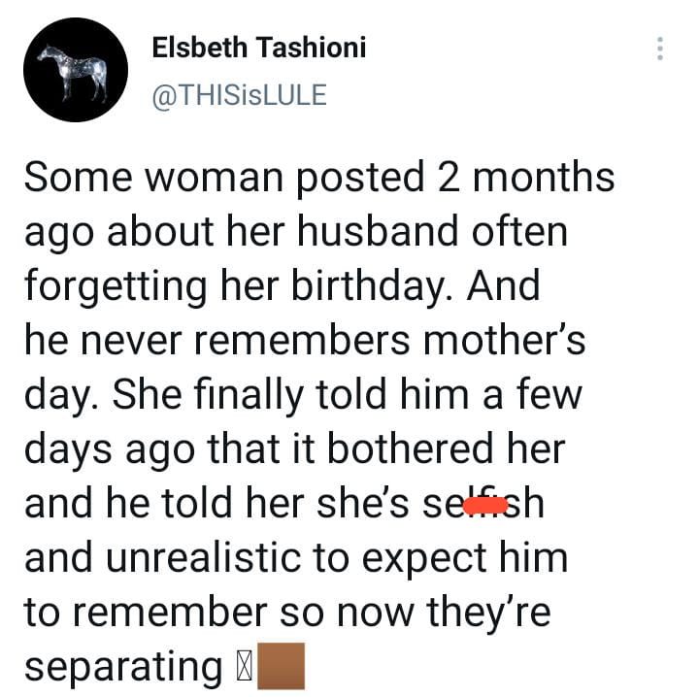Select the red scribble over the word selfish
The image size is (699, 697).
[485, 506]
